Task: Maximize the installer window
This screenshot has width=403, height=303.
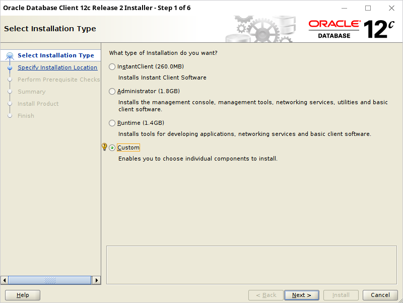Action: (368, 8)
